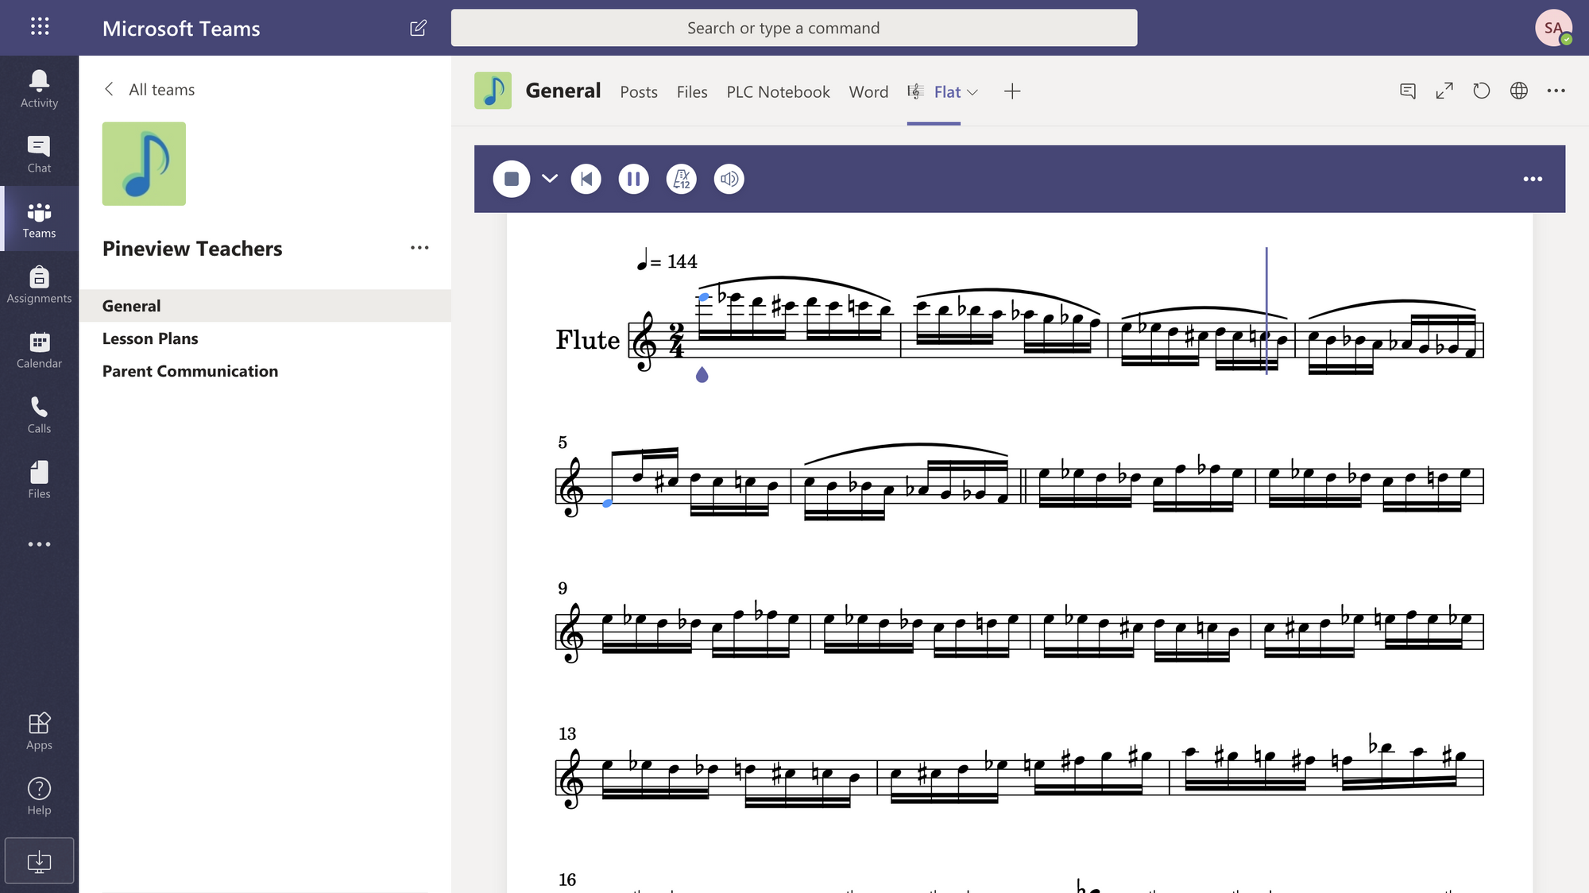The width and height of the screenshot is (1589, 893).
Task: Open the Lesson Plans channel
Action: tap(149, 338)
